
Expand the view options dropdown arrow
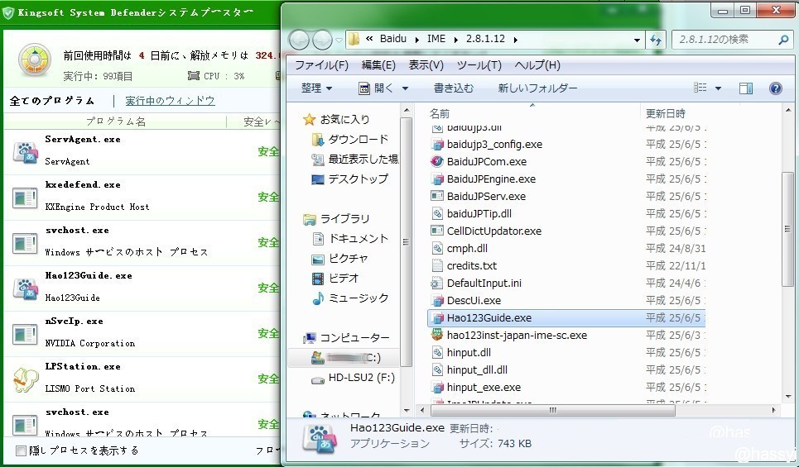pyautogui.click(x=718, y=88)
